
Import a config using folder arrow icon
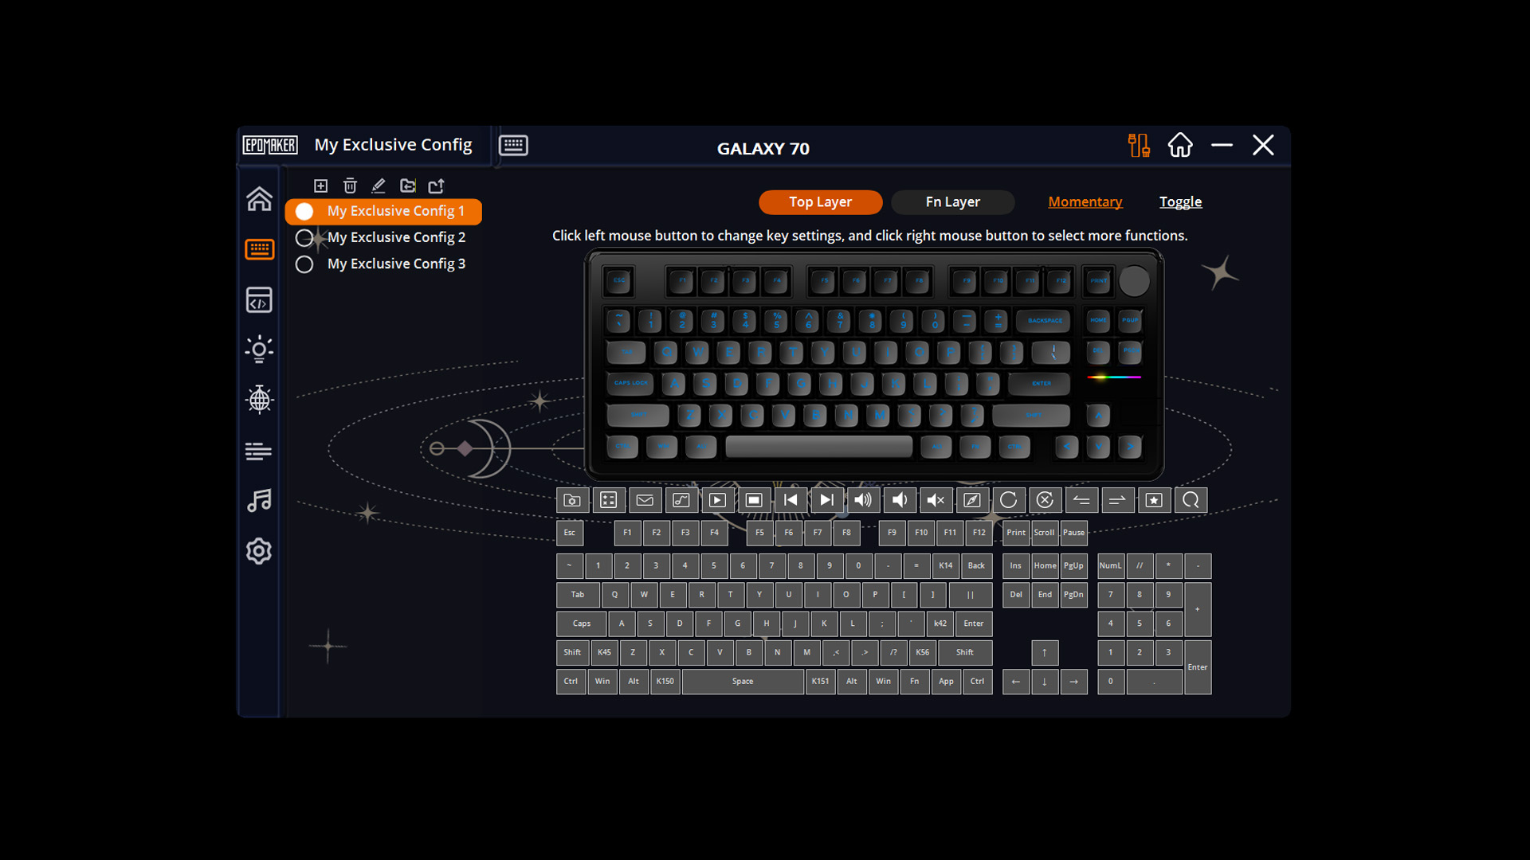pos(408,186)
